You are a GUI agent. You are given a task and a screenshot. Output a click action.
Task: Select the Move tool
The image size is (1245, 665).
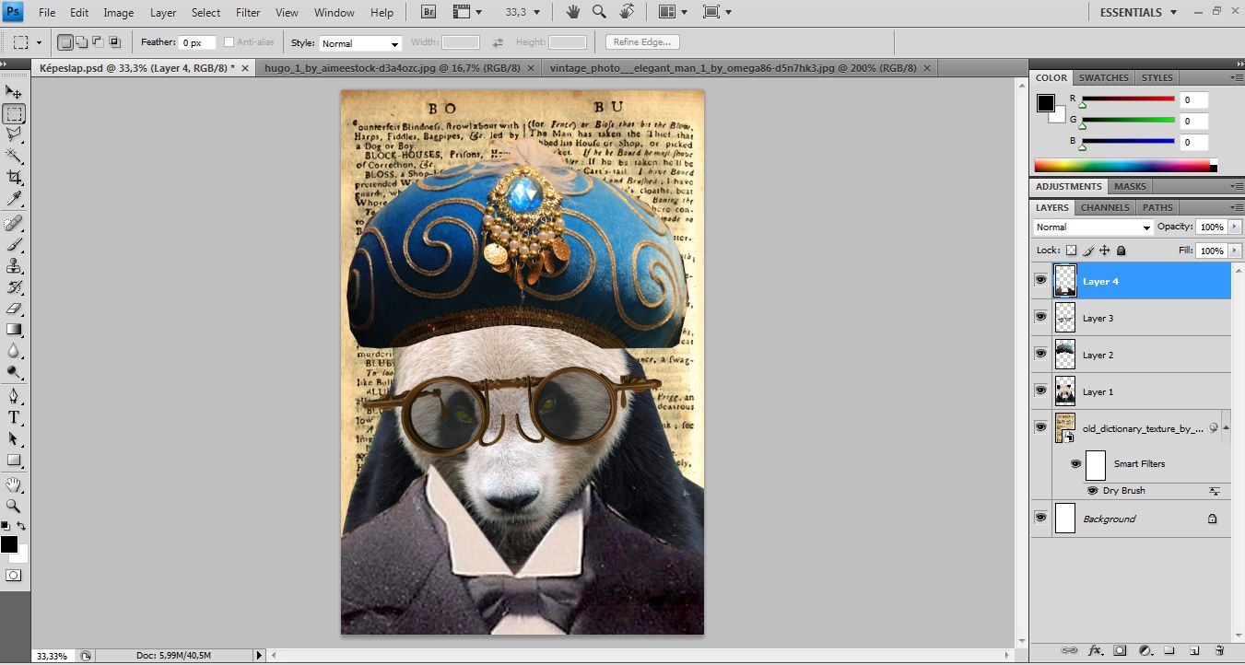click(x=14, y=92)
